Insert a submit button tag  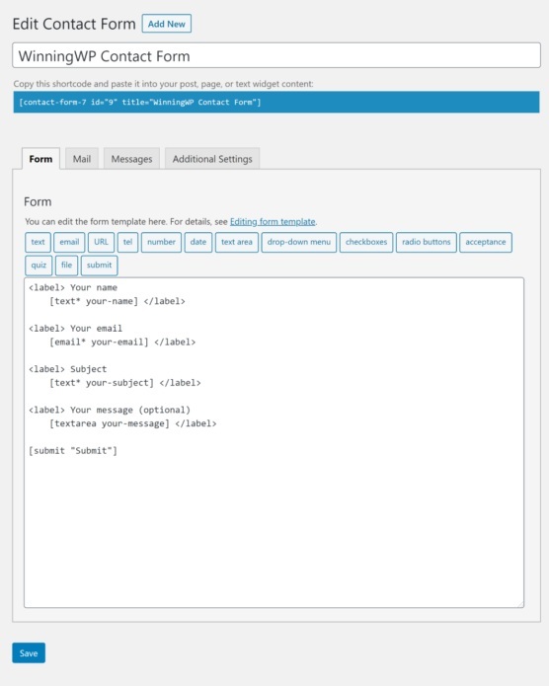point(100,266)
